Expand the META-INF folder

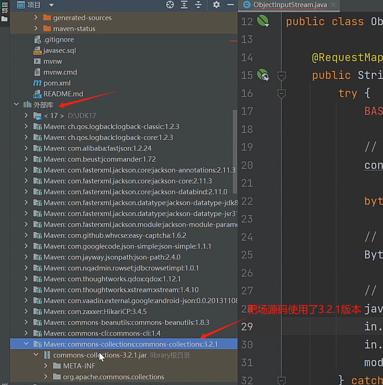46,366
